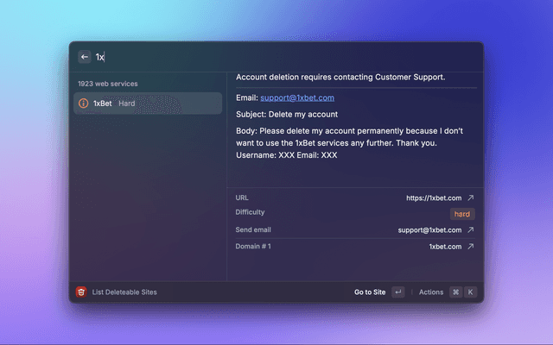
Task: Click the K key shortcut icon
Action: 471,292
